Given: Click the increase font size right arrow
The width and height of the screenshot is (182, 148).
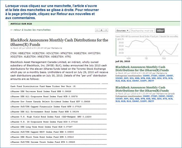Looking at the screenshot, I should pos(106,30).
